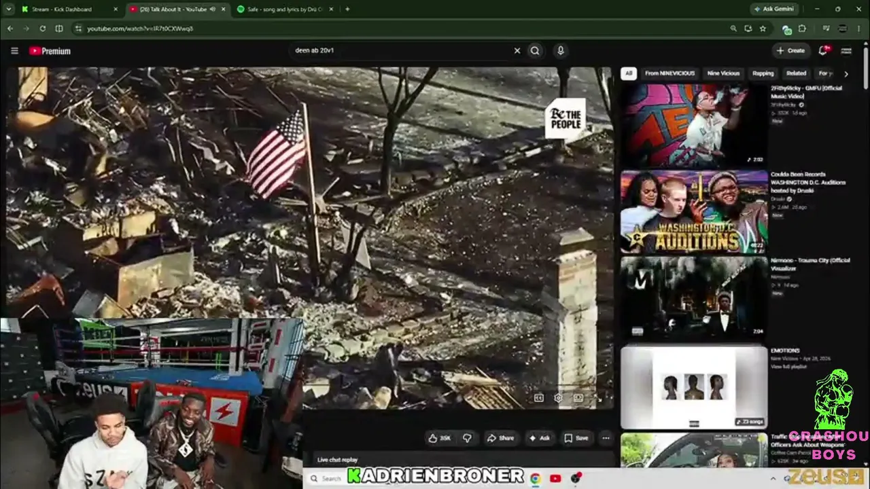The image size is (870, 489).
Task: Zoom icon in the address bar
Action: (x=733, y=29)
